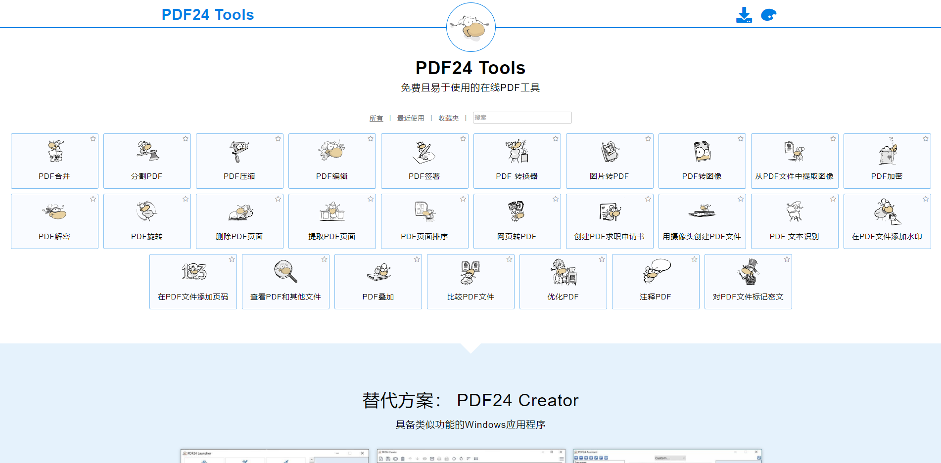Click inside the 搜索 search field
Screen dimensions: 941x463
pyautogui.click(x=522, y=118)
